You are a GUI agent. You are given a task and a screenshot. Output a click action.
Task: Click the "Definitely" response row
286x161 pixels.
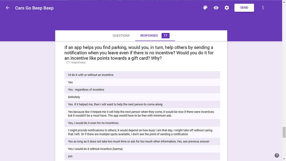tap(142, 97)
